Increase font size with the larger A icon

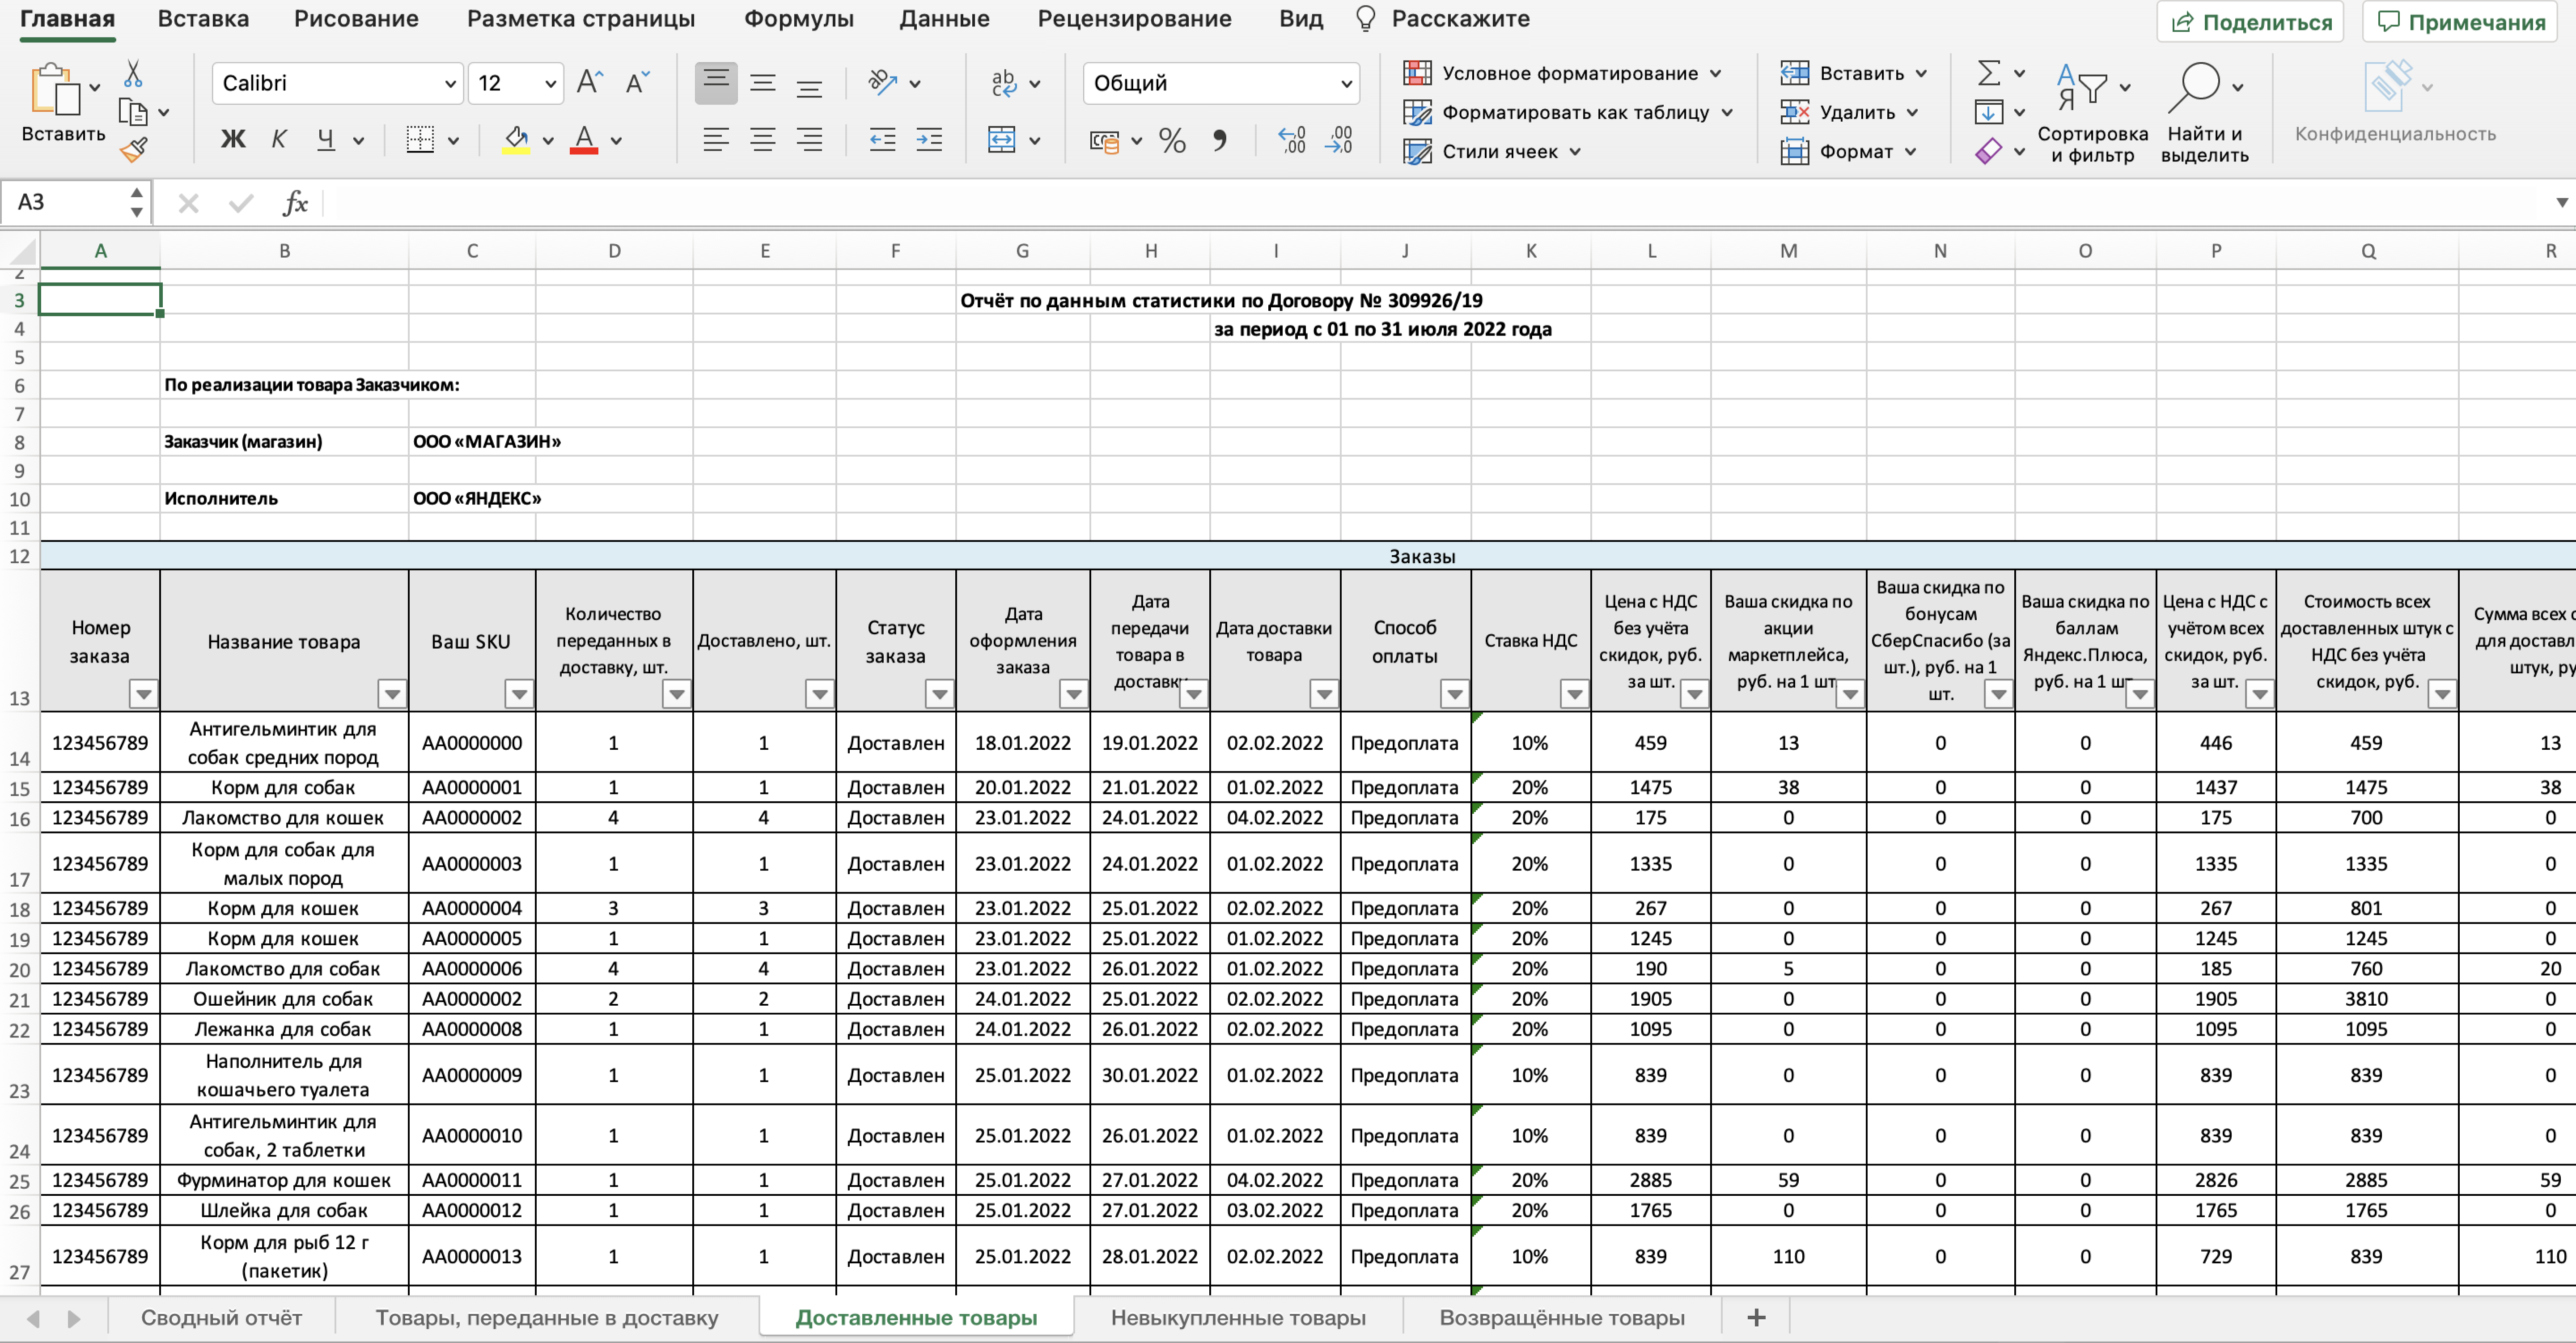(x=589, y=83)
